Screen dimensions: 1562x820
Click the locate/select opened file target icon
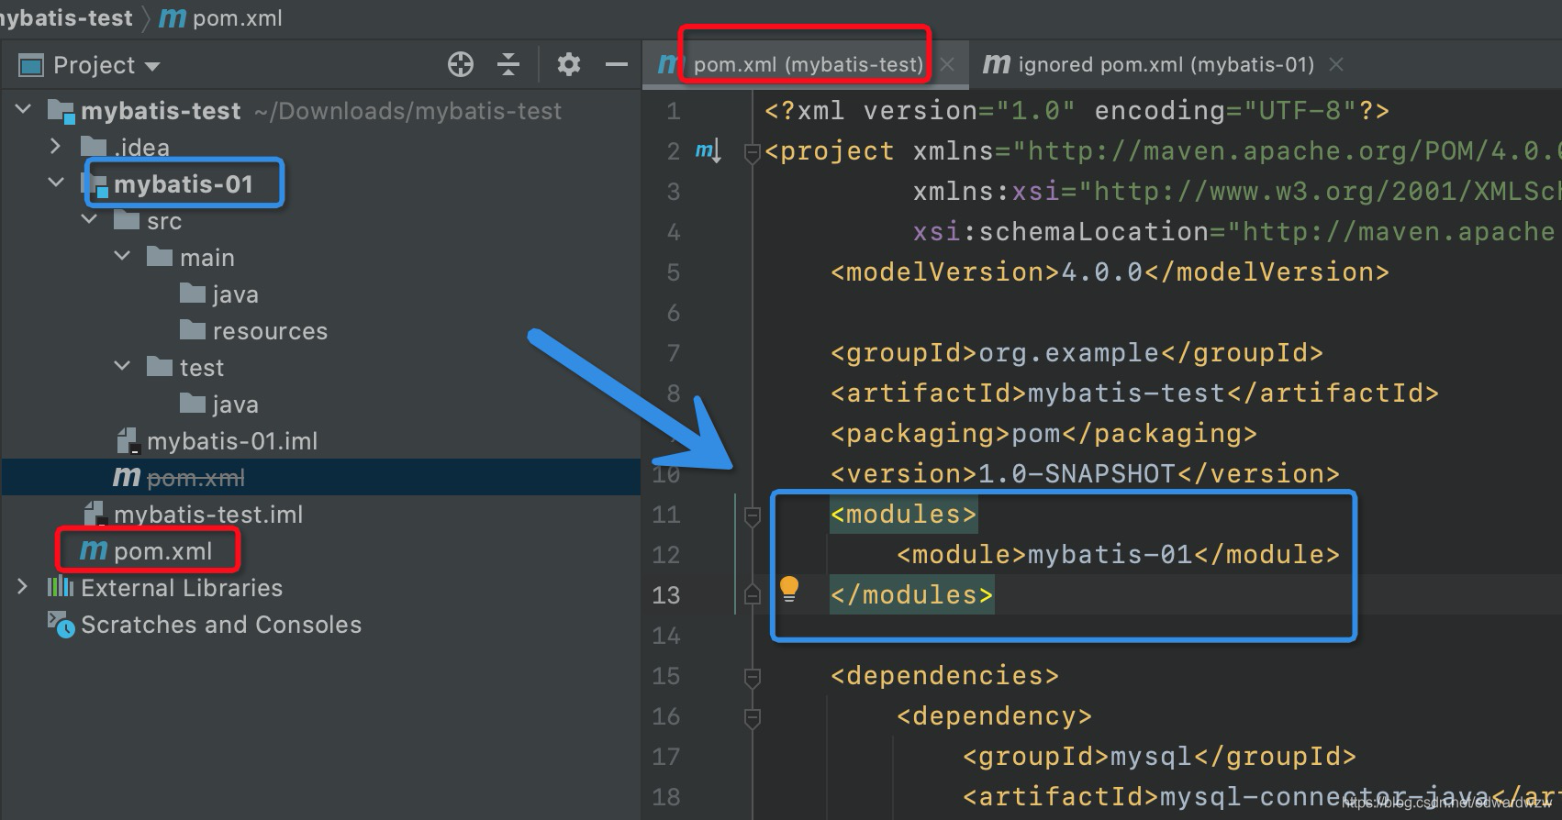point(461,64)
